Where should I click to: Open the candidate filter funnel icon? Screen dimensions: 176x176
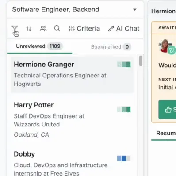pos(15,28)
